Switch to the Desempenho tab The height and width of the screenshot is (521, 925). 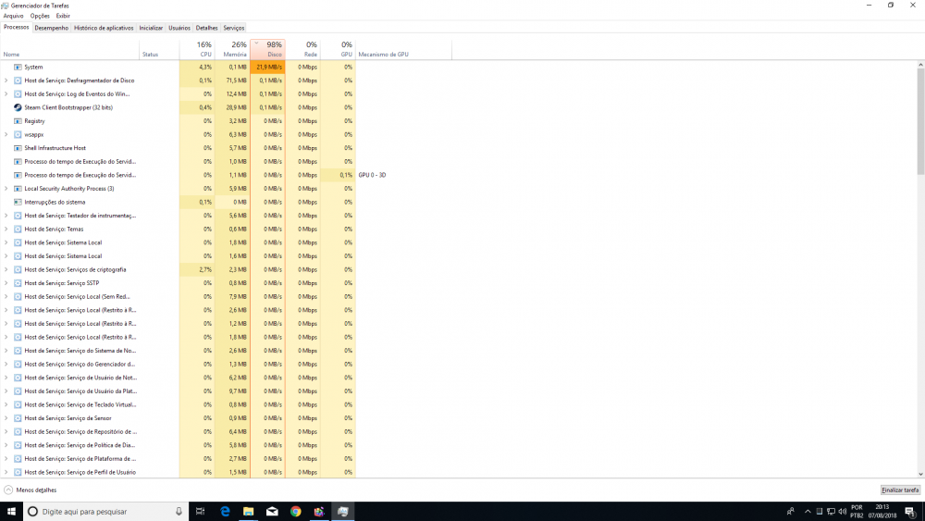[52, 28]
